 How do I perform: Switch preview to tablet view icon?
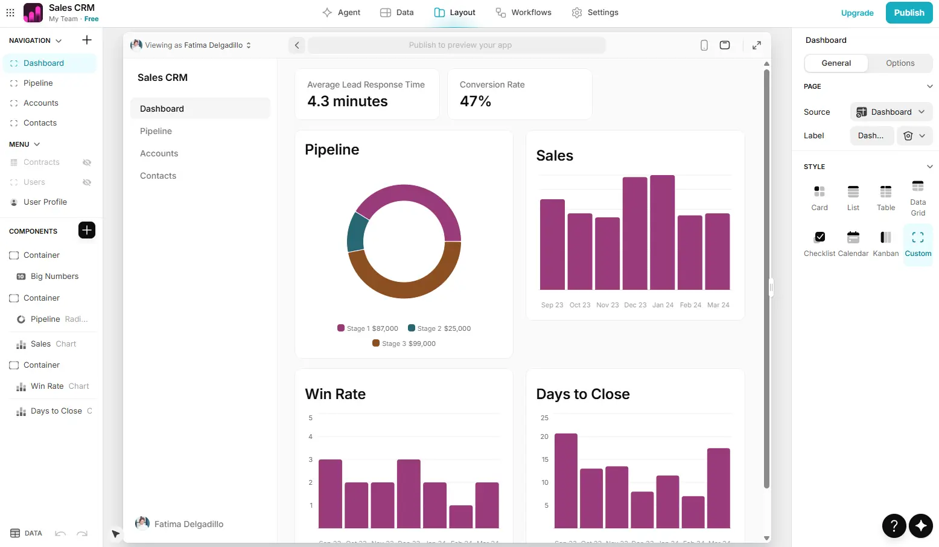tap(725, 45)
